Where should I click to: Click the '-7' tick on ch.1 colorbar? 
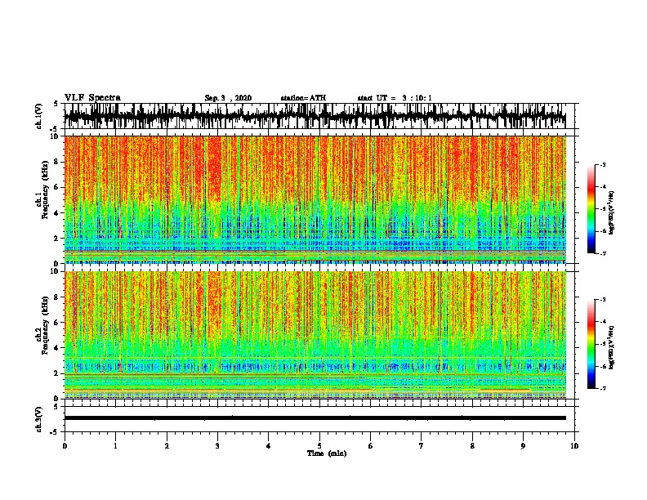(x=602, y=253)
